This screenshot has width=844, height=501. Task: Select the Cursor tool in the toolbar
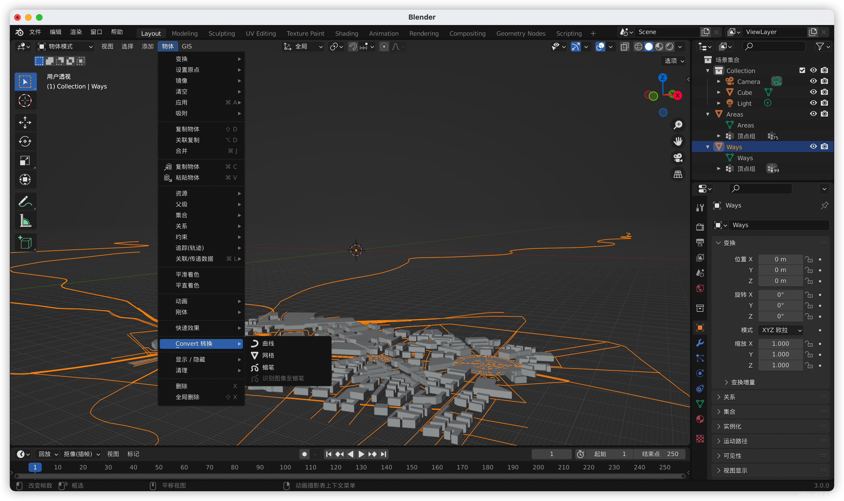25,100
